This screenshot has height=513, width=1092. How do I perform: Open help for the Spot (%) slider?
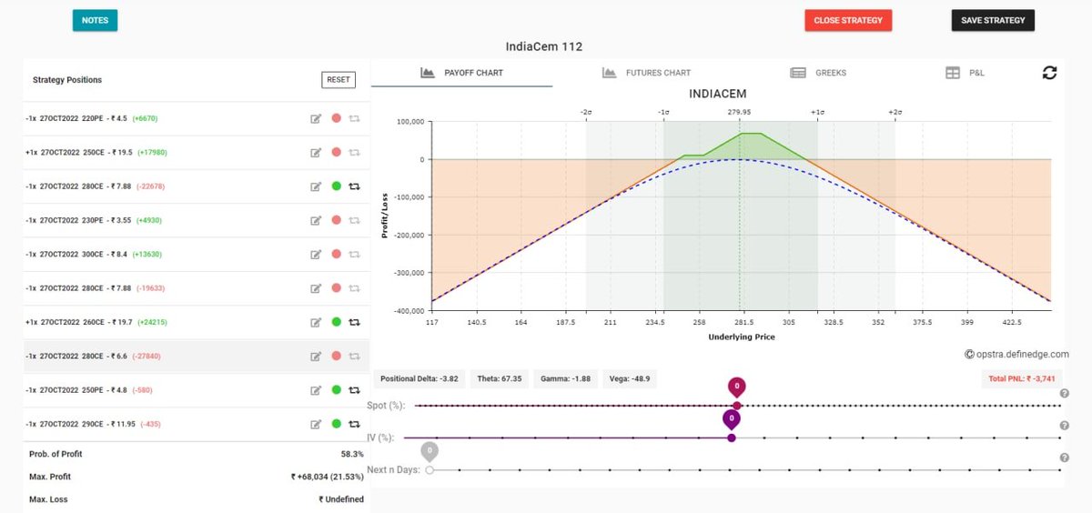pyautogui.click(x=1064, y=394)
